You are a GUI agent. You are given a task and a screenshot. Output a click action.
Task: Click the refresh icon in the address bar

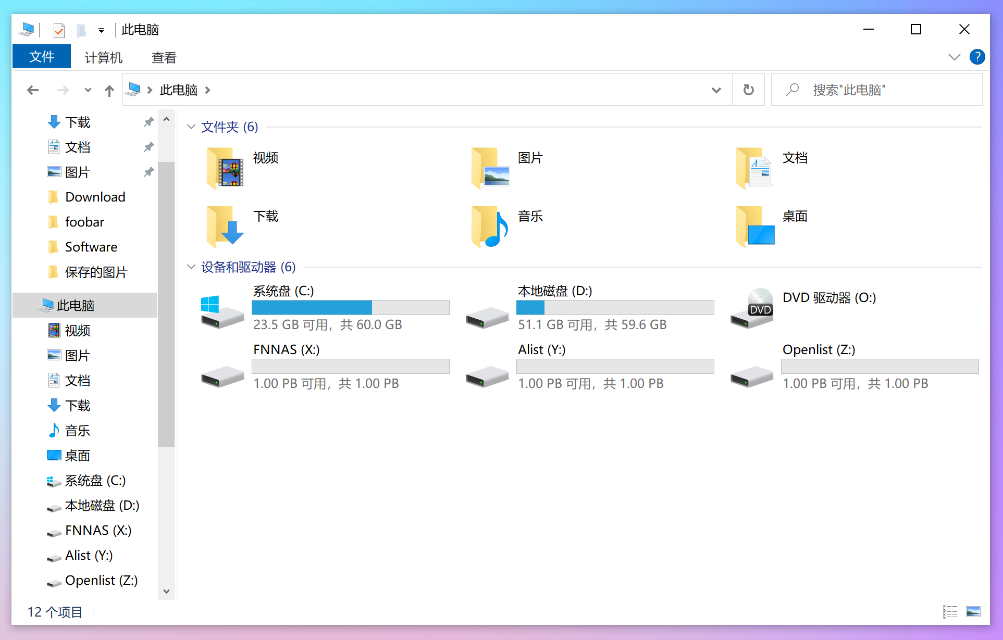[x=749, y=90]
